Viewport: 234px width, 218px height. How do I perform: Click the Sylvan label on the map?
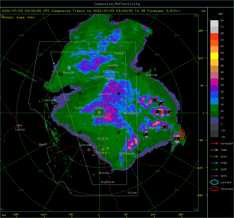100,76
